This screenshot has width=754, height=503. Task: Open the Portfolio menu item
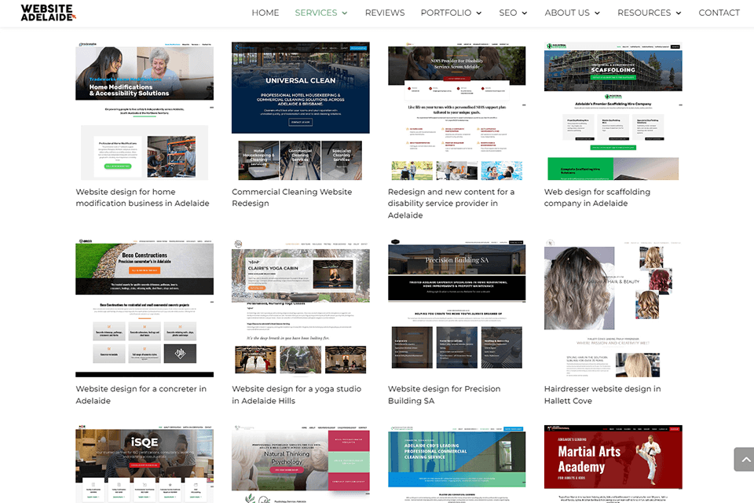(x=446, y=13)
